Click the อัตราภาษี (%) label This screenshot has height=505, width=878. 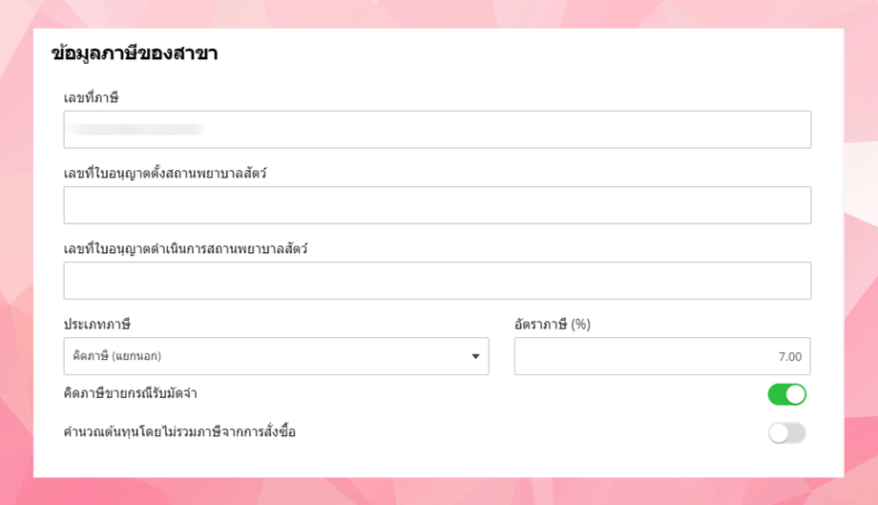click(x=553, y=325)
